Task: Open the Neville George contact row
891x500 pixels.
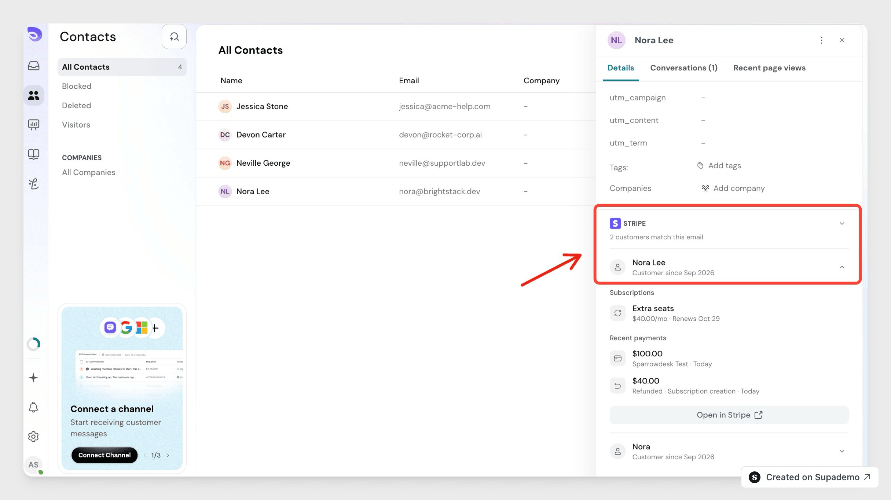Action: click(396, 163)
